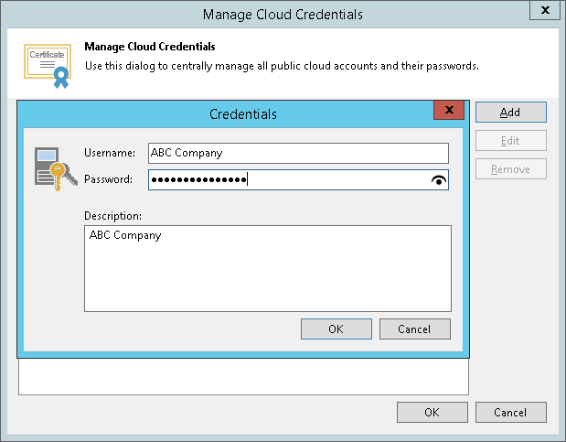This screenshot has height=442, width=566.
Task: Click the Credentials dialog title bar
Action: (x=242, y=114)
